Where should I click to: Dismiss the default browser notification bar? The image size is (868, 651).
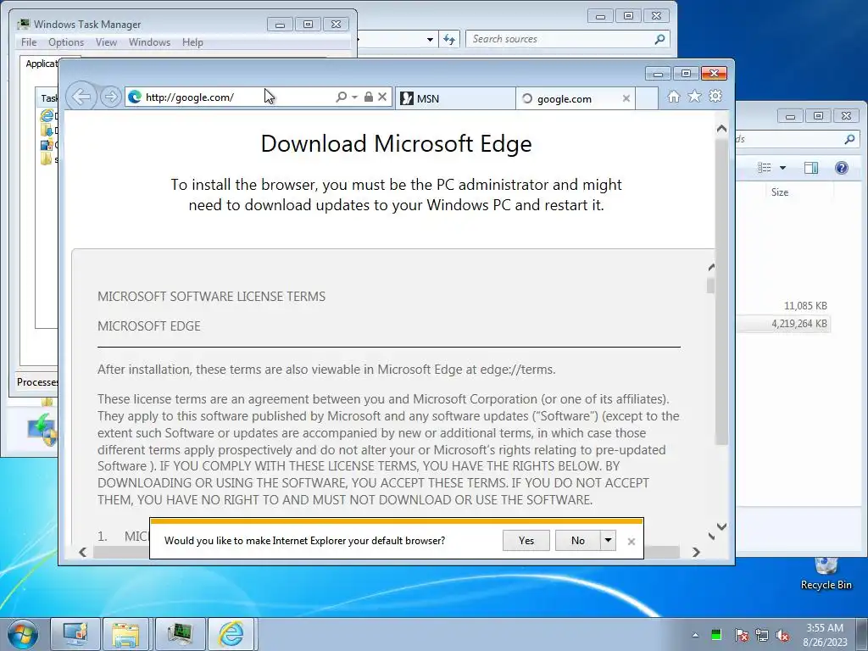click(631, 542)
